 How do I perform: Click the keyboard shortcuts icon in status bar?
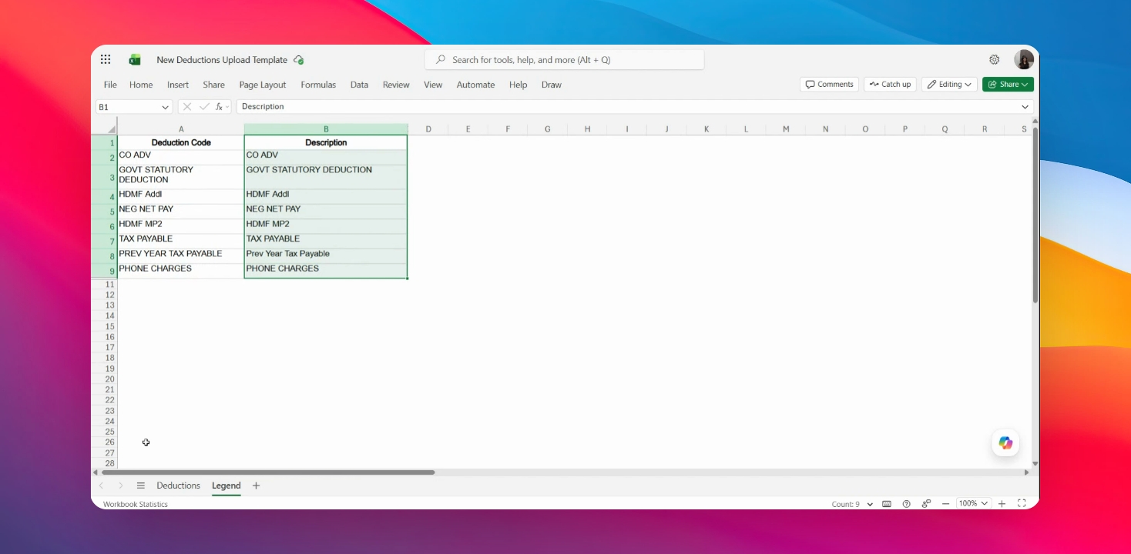coord(887,504)
